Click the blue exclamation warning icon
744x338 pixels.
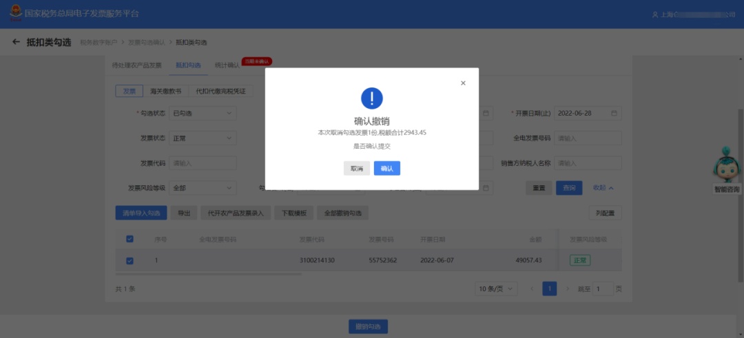pyautogui.click(x=372, y=98)
